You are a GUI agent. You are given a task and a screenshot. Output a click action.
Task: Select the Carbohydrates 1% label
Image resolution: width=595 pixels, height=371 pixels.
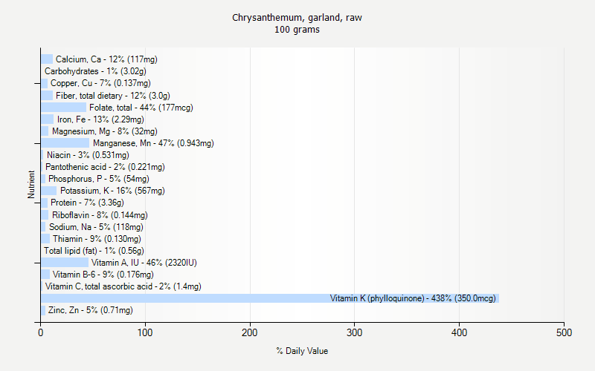pyautogui.click(x=95, y=71)
